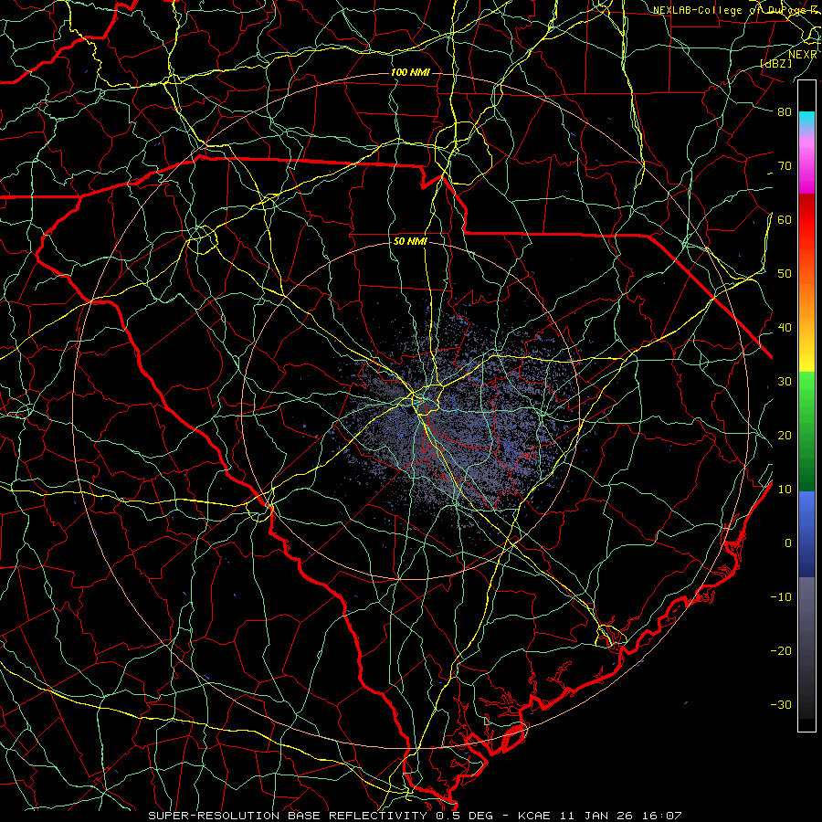Image resolution: width=822 pixels, height=822 pixels.
Task: Click the blue band of the reflectivity color scale
Action: pos(806,532)
